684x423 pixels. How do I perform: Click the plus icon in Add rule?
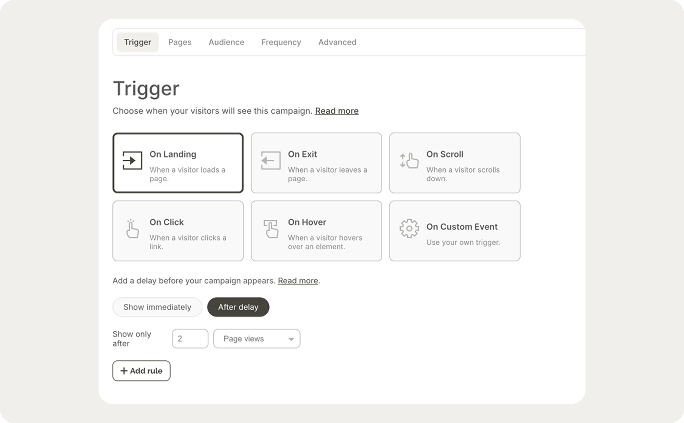[124, 371]
